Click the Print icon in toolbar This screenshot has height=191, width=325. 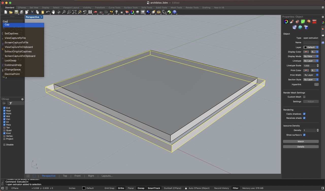point(22,12)
